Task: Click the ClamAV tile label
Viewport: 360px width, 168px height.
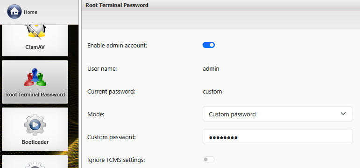Action: pos(35,47)
